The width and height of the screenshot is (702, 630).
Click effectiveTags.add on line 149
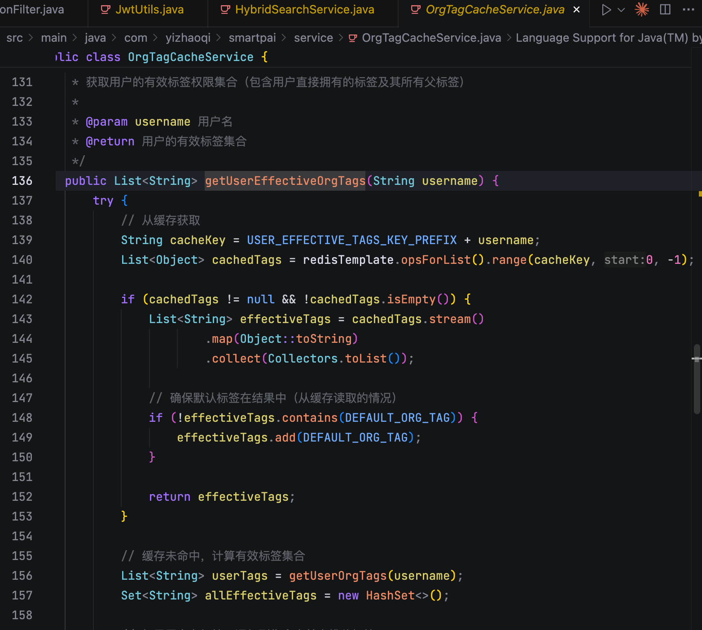point(236,437)
